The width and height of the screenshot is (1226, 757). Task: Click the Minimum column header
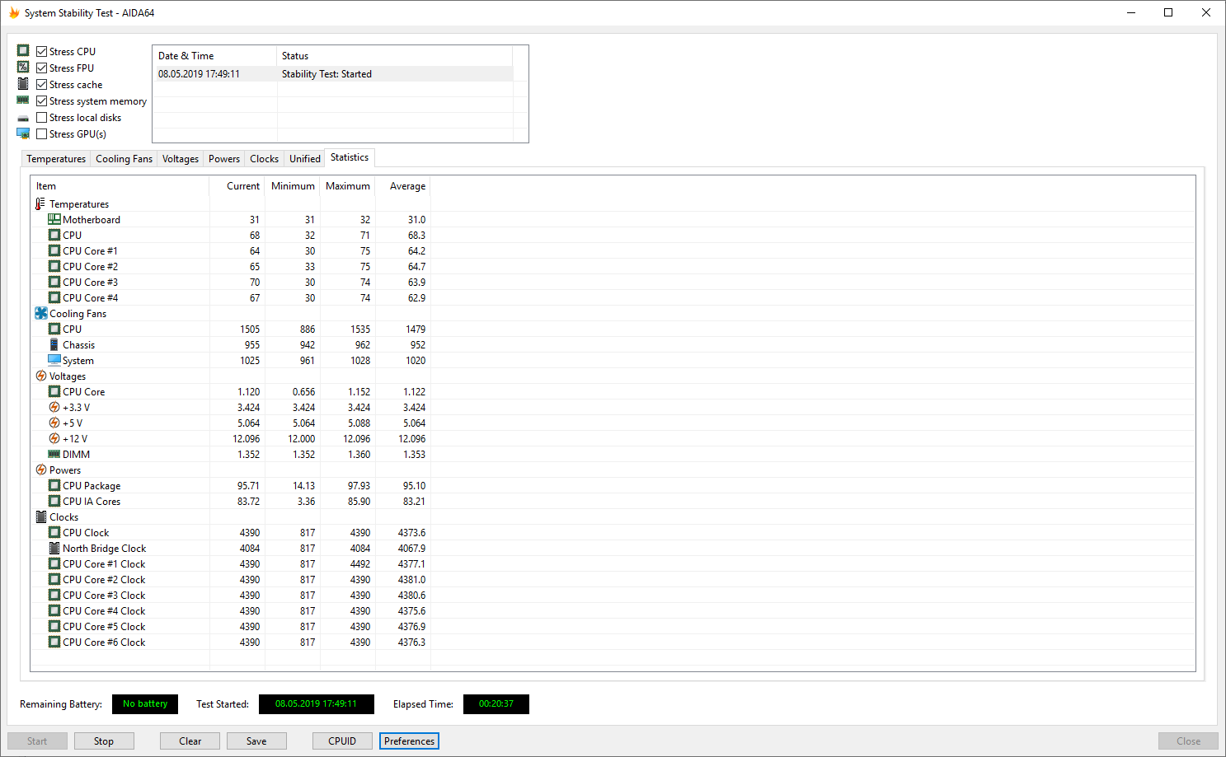point(293,186)
